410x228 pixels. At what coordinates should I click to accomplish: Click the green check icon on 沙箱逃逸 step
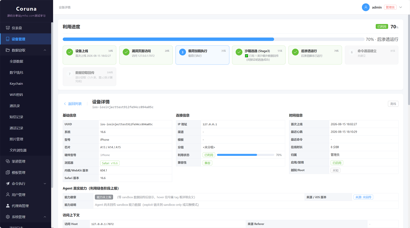pos(239,52)
